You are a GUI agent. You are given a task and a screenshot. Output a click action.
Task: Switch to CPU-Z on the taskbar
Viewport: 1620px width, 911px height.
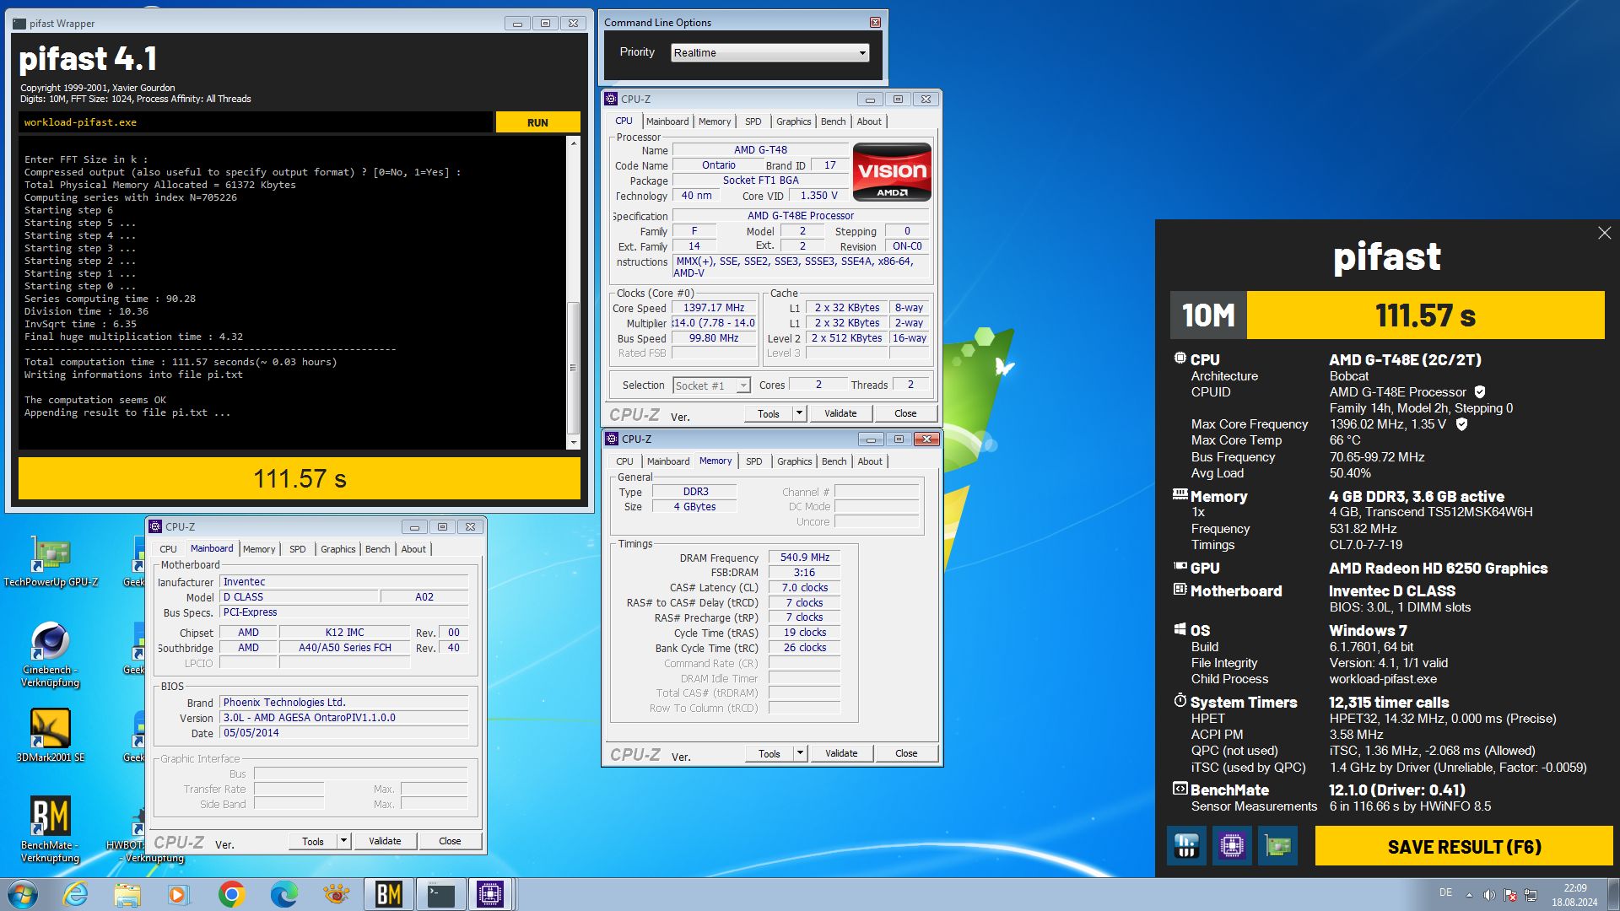pos(490,894)
